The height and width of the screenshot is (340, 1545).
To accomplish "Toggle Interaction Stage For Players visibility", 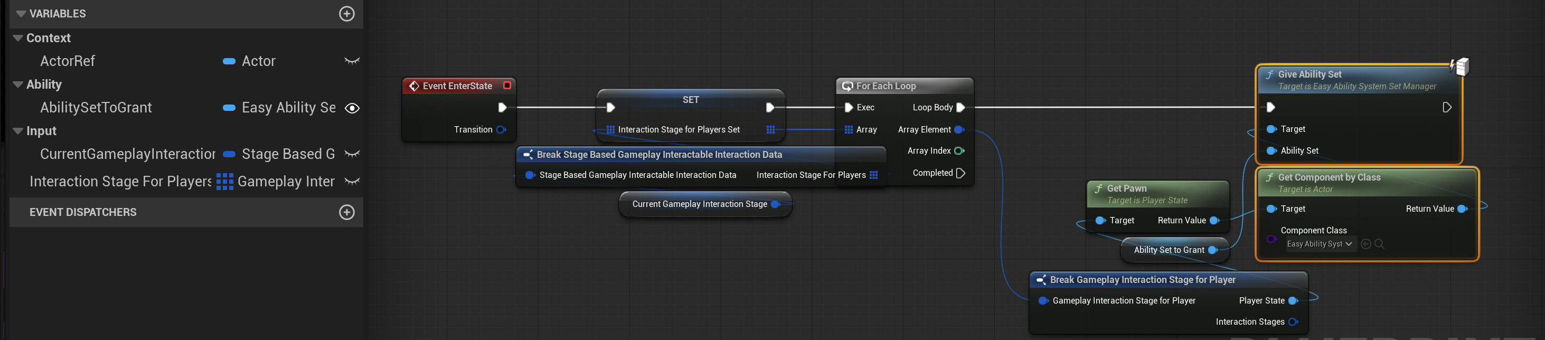I will pyautogui.click(x=352, y=181).
